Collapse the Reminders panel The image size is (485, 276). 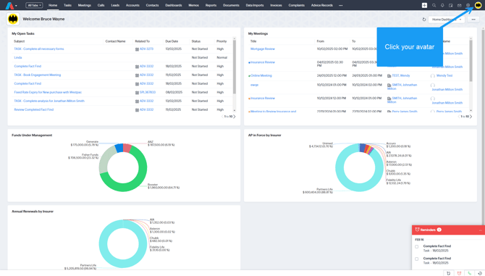(x=480, y=230)
